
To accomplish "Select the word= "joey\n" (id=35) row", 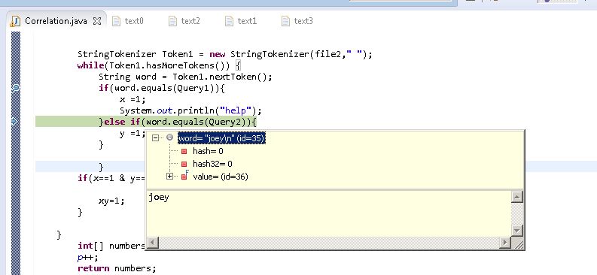I will click(x=221, y=138).
